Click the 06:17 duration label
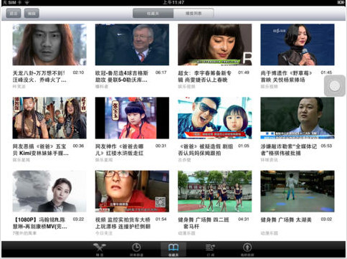The height and width of the screenshot is (259, 347). click(161, 72)
